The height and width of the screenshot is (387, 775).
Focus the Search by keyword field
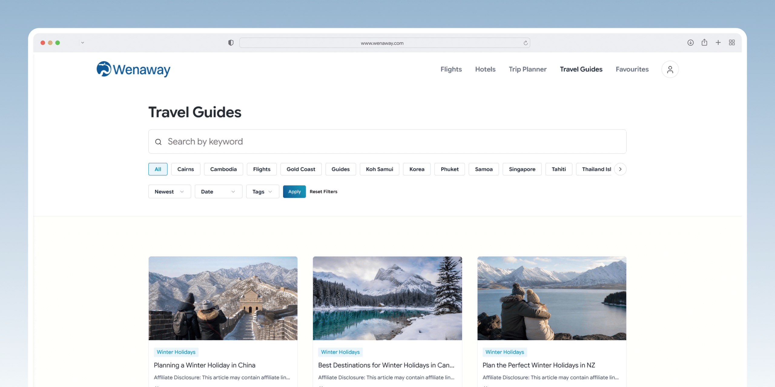tap(387, 141)
